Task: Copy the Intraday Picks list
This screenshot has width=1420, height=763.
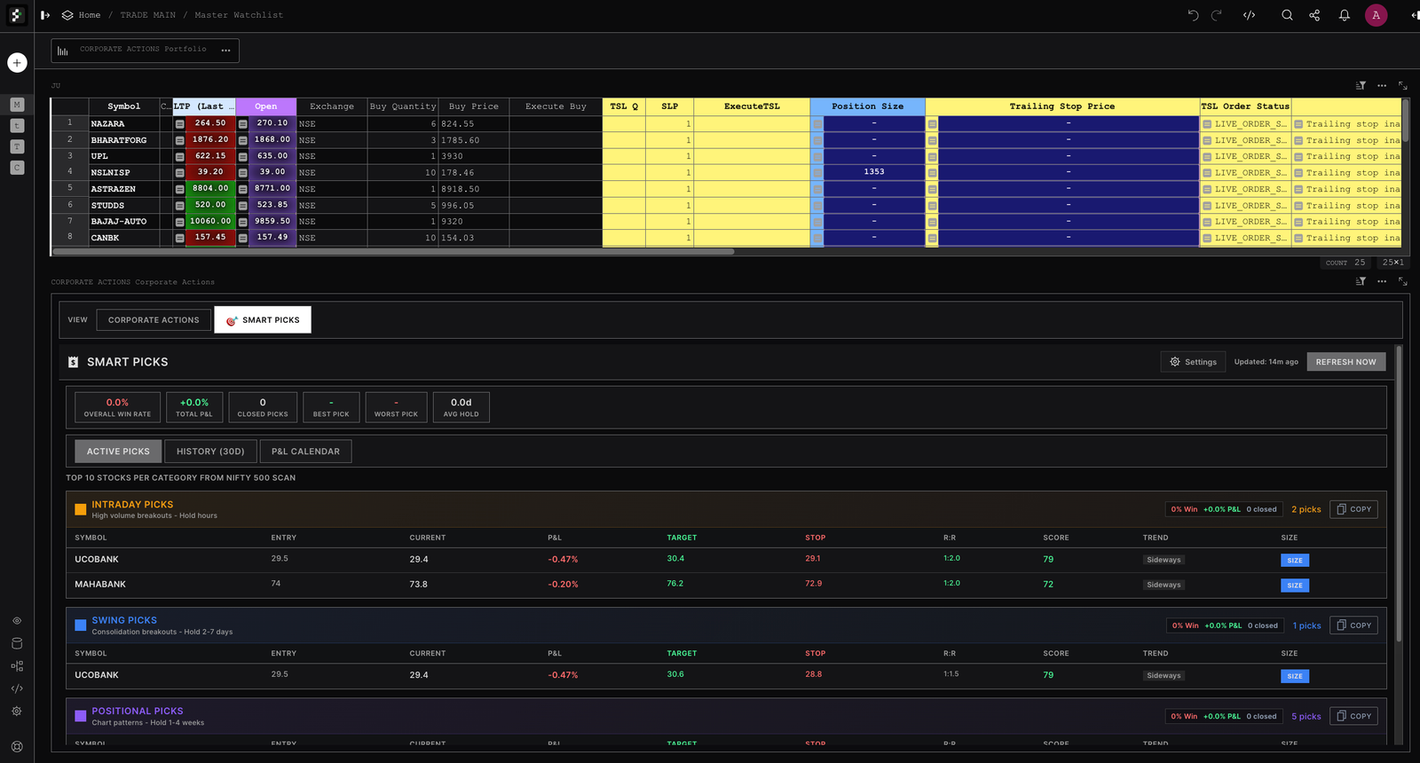Action: (1353, 509)
